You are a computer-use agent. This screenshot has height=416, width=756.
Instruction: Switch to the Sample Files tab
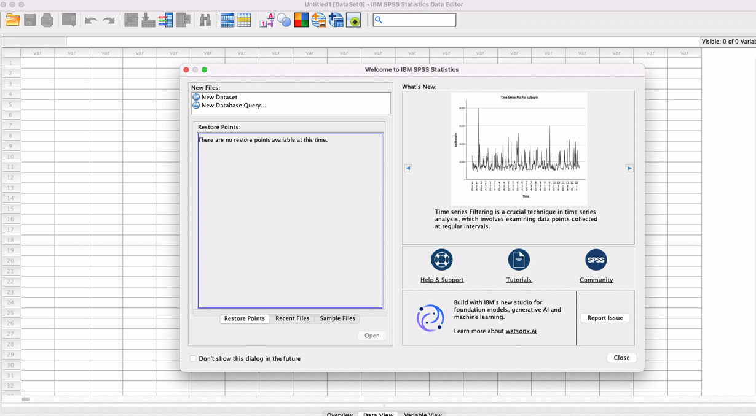(x=337, y=318)
